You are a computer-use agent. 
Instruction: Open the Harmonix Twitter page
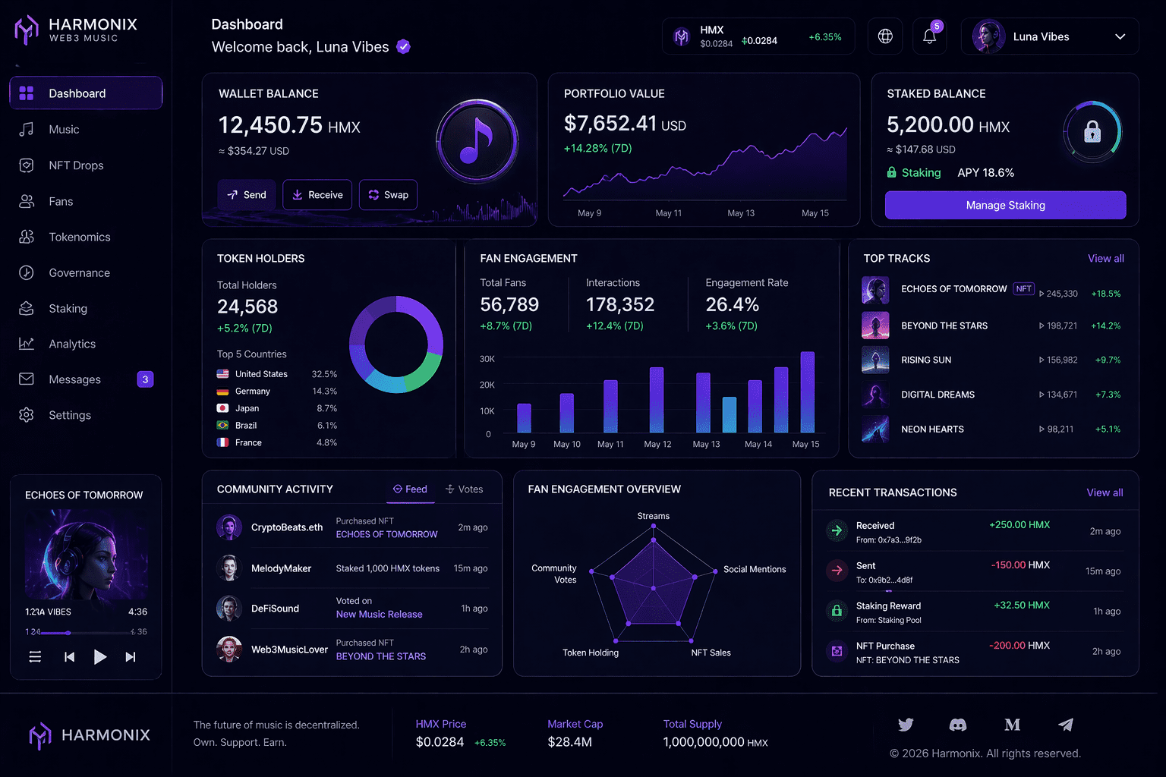click(x=906, y=725)
